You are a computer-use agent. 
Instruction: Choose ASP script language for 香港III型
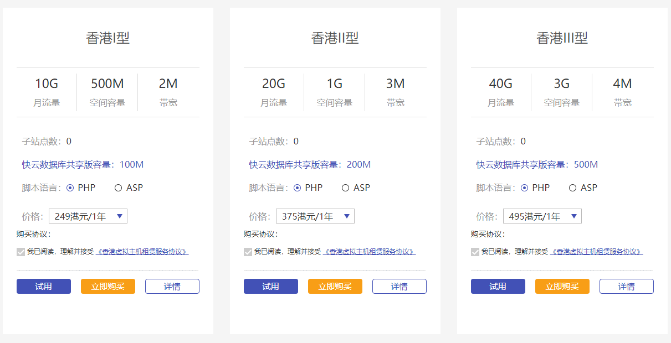pyautogui.click(x=572, y=188)
